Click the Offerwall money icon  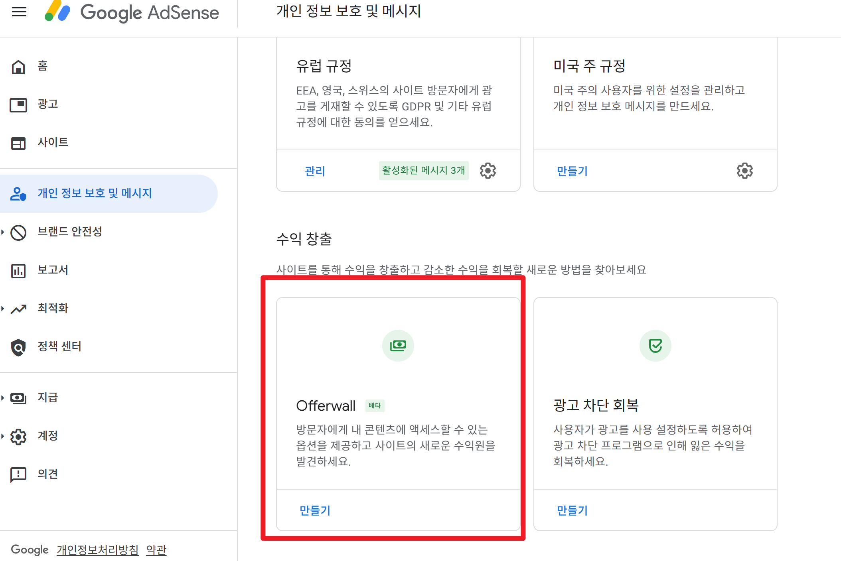398,345
